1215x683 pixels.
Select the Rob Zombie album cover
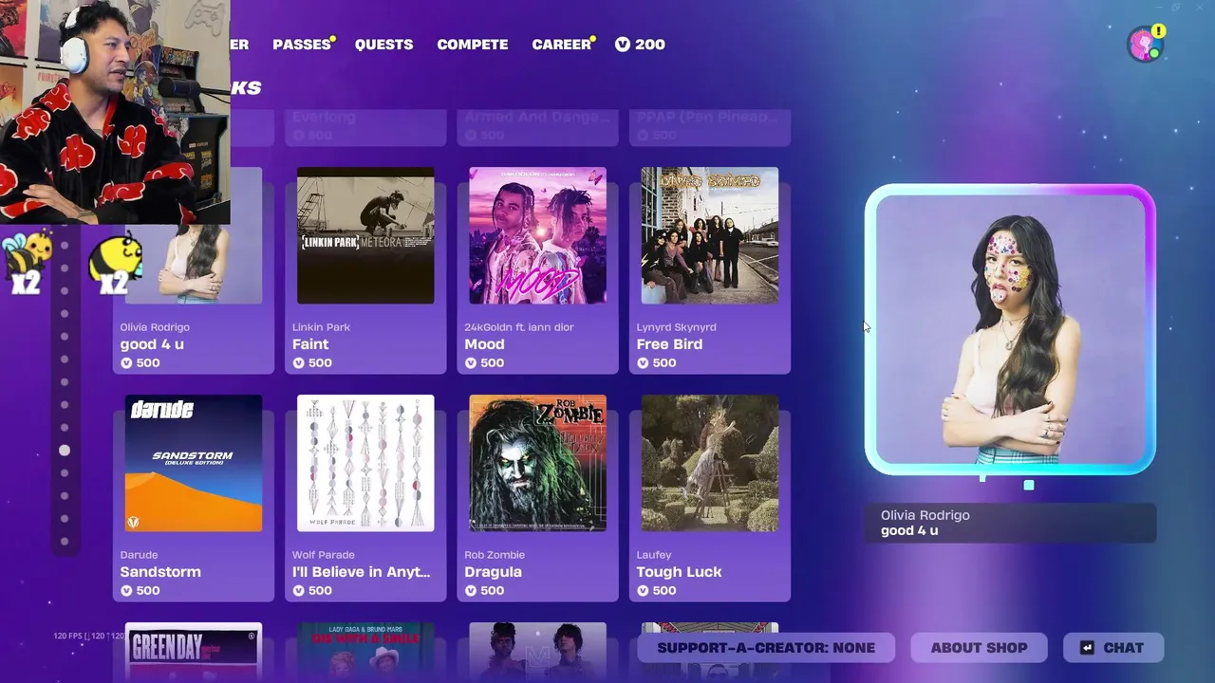click(x=537, y=463)
